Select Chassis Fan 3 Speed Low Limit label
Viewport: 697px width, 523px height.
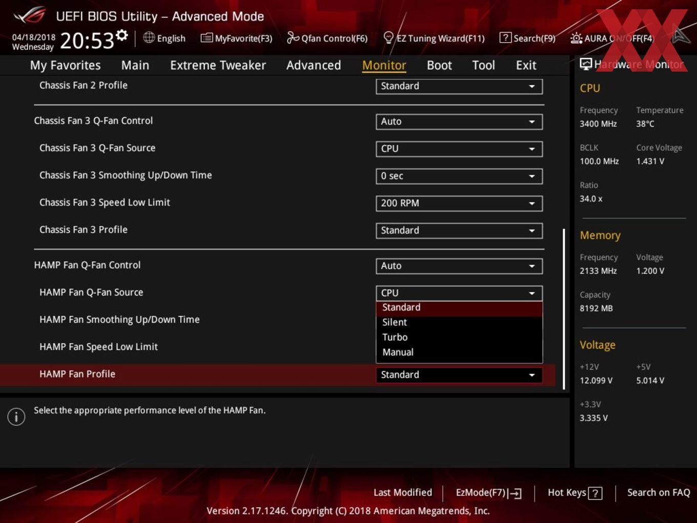tap(105, 203)
